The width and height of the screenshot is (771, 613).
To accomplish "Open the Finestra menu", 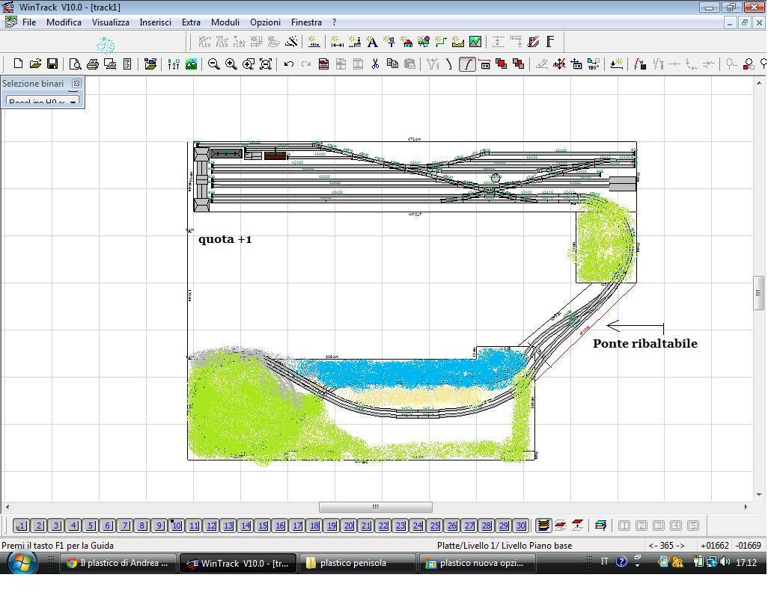I will (x=306, y=22).
